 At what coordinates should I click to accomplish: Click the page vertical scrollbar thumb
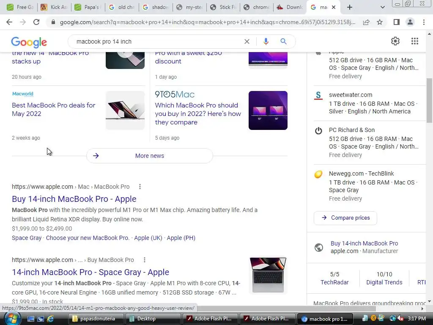429,100
